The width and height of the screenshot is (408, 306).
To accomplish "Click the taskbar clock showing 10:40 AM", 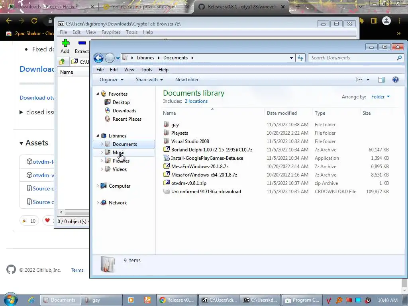I will pyautogui.click(x=387, y=300).
